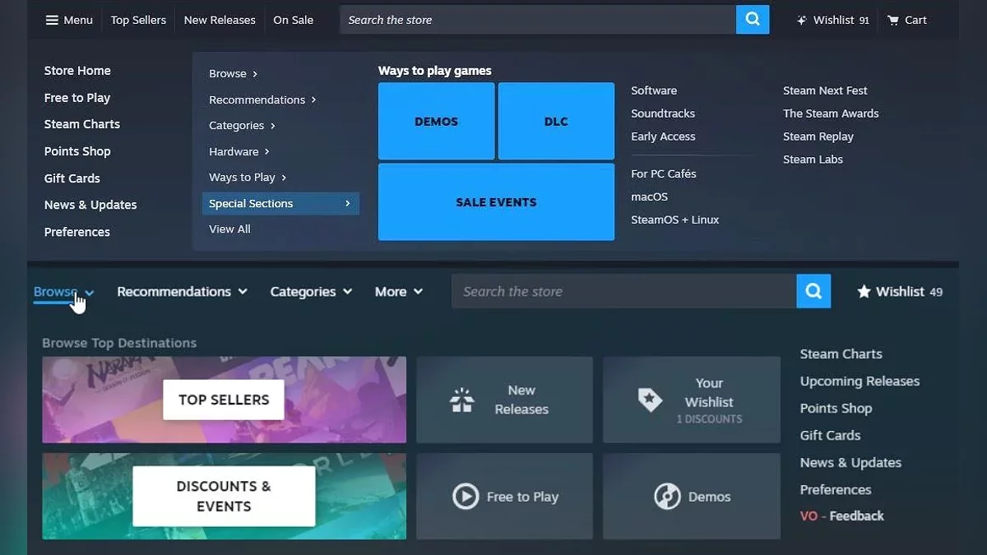Screen dimensions: 987x555
Task: Click the Wishlist 49 star icon
Action: click(864, 291)
